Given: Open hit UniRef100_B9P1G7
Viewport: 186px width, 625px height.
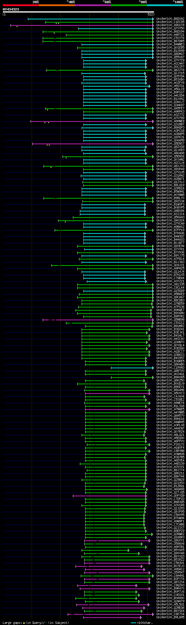Looking at the screenshot, I should point(170,93).
